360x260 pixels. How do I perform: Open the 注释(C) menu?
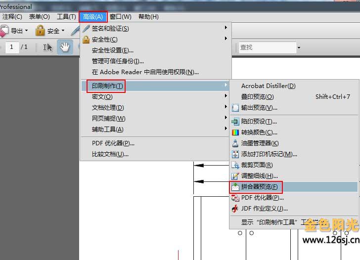point(12,17)
